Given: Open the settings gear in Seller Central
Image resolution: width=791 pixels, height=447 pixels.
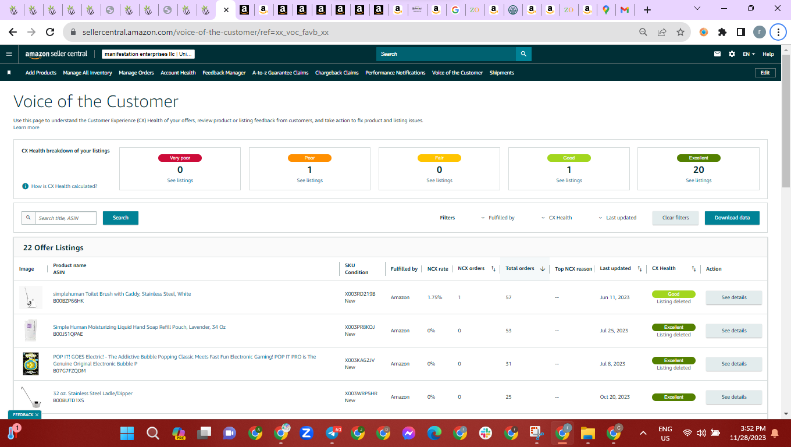Looking at the screenshot, I should (x=732, y=54).
